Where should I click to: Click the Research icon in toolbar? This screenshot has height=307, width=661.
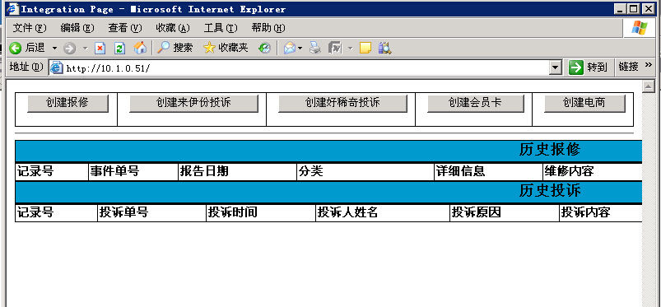(x=385, y=48)
